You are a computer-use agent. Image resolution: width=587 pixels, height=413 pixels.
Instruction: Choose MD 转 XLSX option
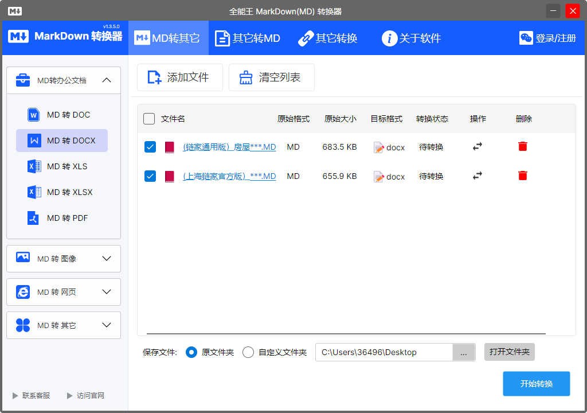pyautogui.click(x=62, y=192)
